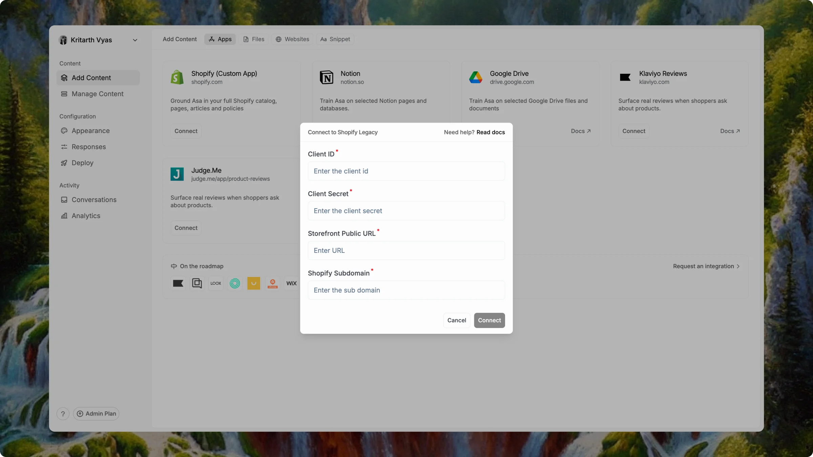Click the Storefront Public URL field
Viewport: 813px width, 457px height.
[406, 251]
